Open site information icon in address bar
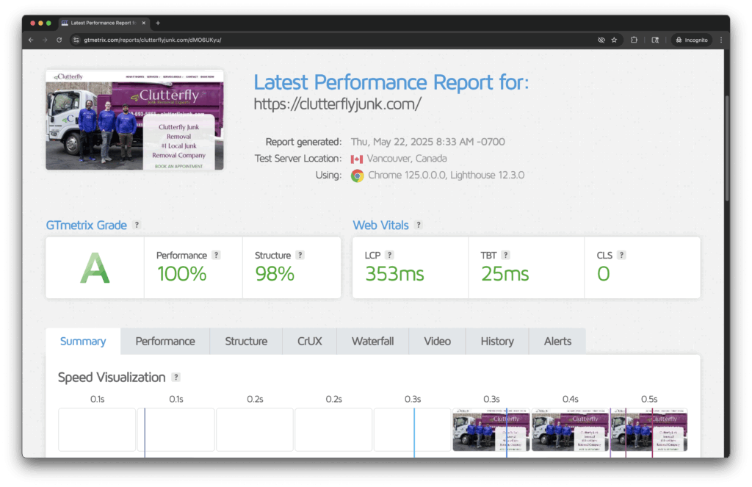This screenshot has height=487, width=752. (76, 40)
